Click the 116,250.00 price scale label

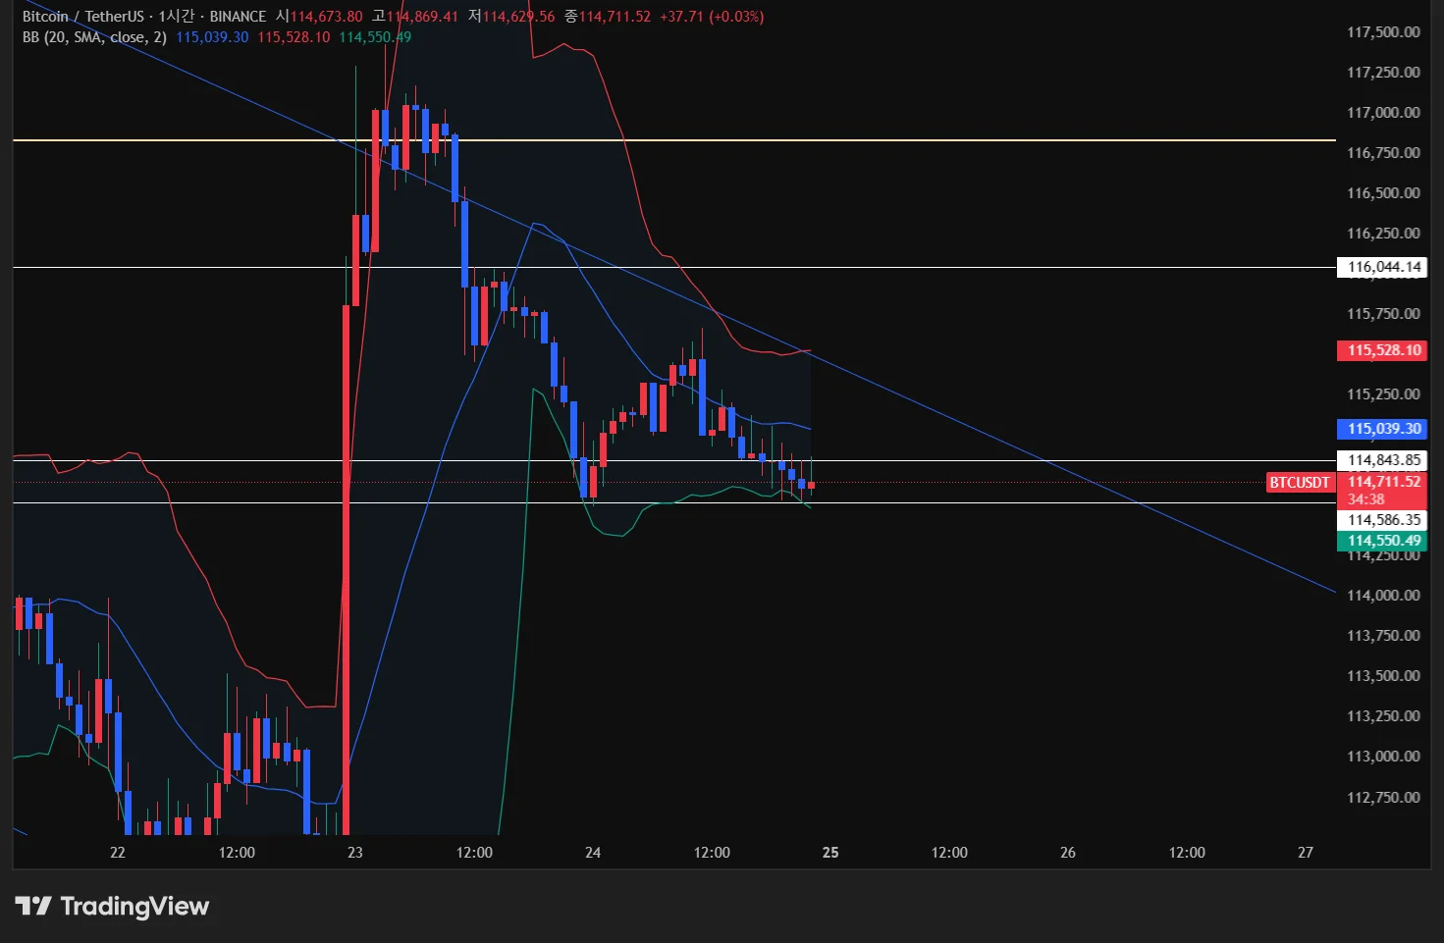pos(1383,234)
